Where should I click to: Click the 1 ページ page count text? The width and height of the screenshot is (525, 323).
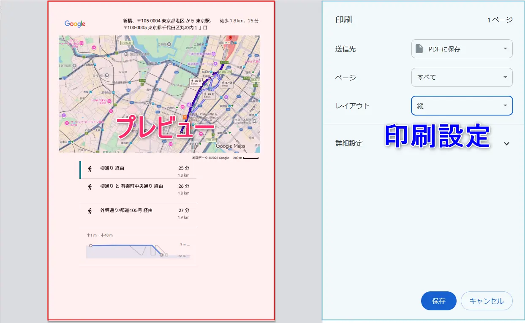click(500, 20)
